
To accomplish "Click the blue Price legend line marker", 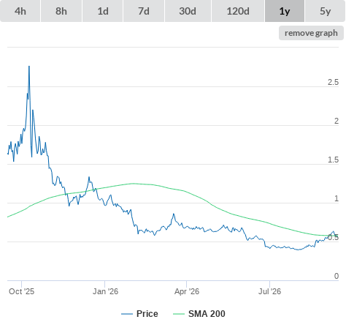I will (x=127, y=314).
